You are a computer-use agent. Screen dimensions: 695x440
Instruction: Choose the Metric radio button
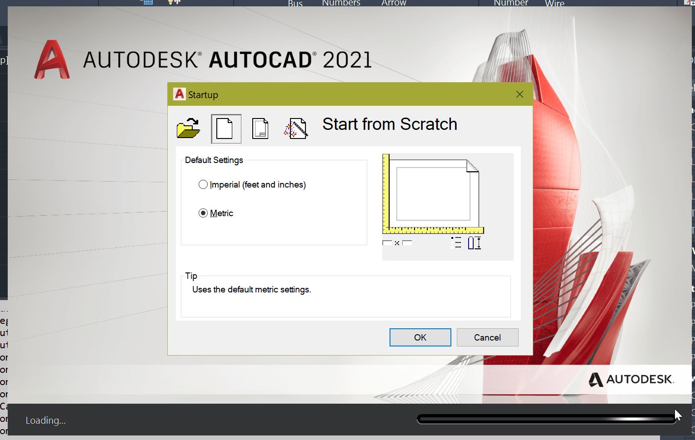pos(203,213)
